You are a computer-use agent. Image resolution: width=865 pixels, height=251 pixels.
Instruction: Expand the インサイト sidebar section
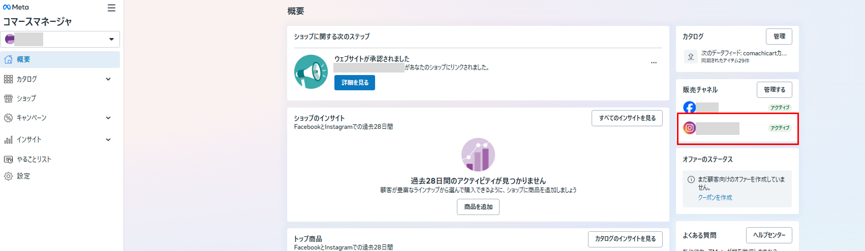point(108,139)
